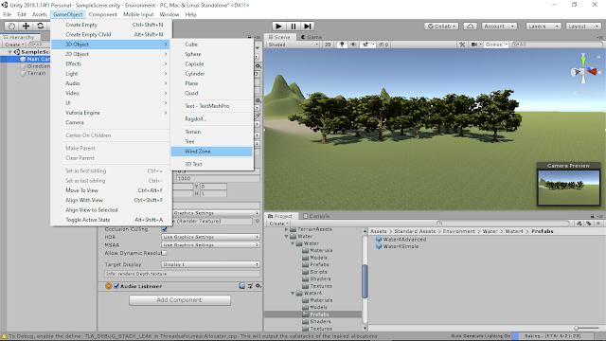The image size is (606, 341).
Task: Click Environment breadcrumb link
Action: pos(458,231)
